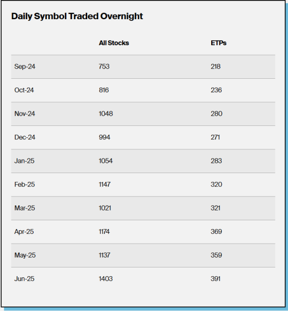Click the Daily Symbol Traded Overnight title
This screenshot has width=288, height=311.
click(77, 17)
